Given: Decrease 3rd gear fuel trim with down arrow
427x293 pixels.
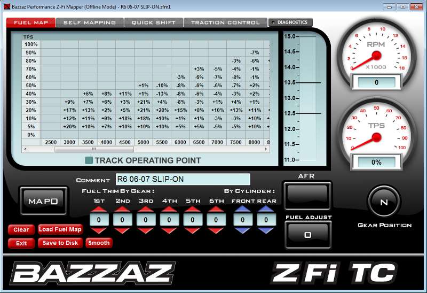Looking at the screenshot, I should (x=145, y=230).
